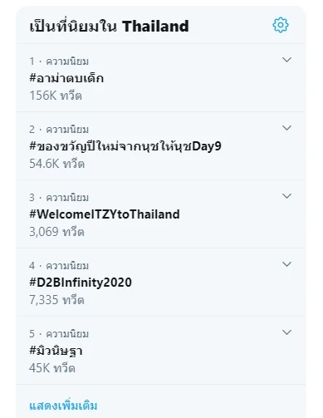Screen dimensions: 323x418
Task: Open trends settings gear icon
Action: point(281,25)
